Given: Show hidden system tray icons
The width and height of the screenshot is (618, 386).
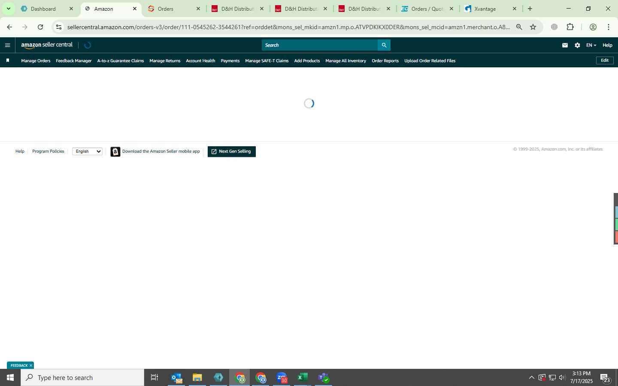Looking at the screenshot, I should tap(531, 377).
